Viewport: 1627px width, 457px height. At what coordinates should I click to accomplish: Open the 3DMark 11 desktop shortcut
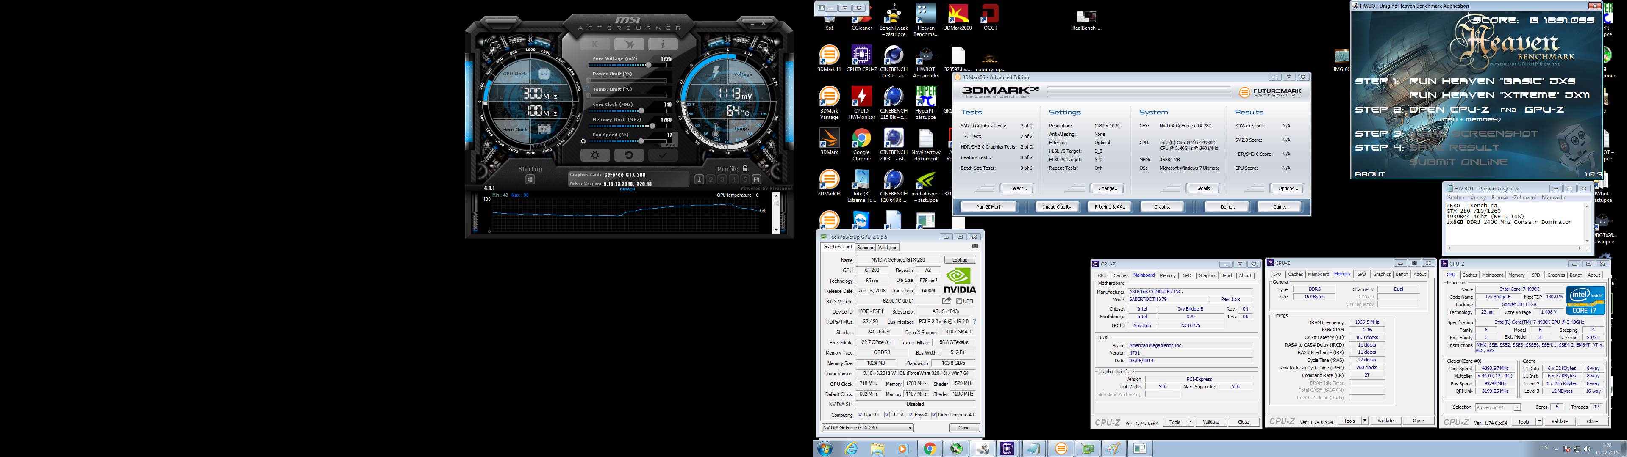tap(829, 59)
